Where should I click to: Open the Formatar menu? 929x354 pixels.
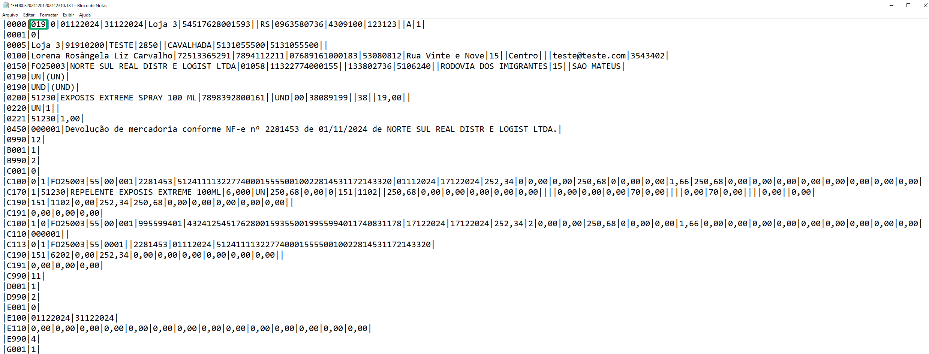pyautogui.click(x=49, y=15)
